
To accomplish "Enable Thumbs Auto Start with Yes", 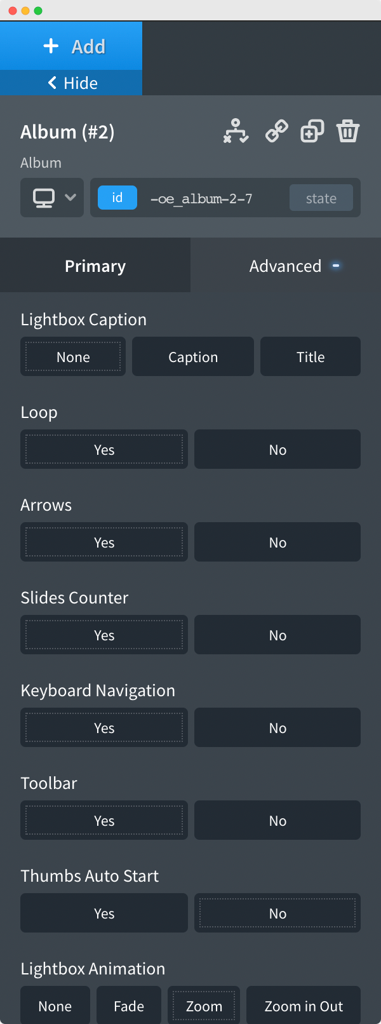I will coord(104,913).
